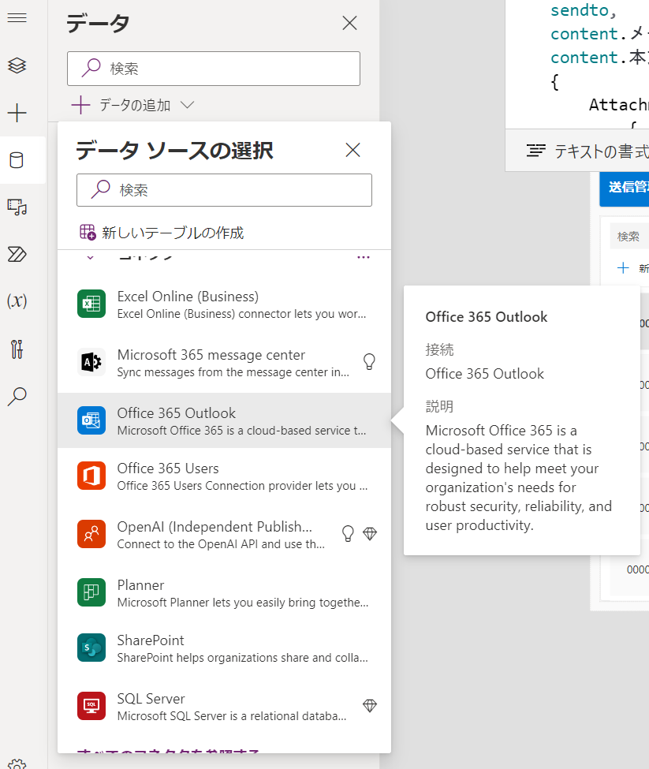Select the Data panel icon
The image size is (649, 769).
tap(16, 159)
